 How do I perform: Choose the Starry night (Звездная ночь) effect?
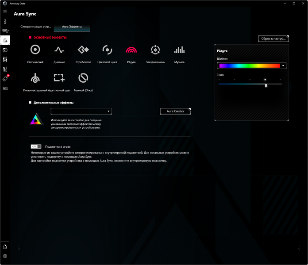click(155, 50)
